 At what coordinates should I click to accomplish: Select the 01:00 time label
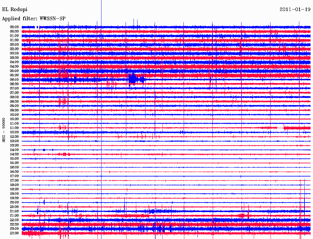[14, 36]
